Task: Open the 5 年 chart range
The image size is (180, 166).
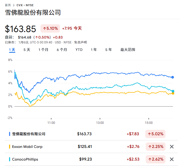Action: pyautogui.click(x=108, y=50)
